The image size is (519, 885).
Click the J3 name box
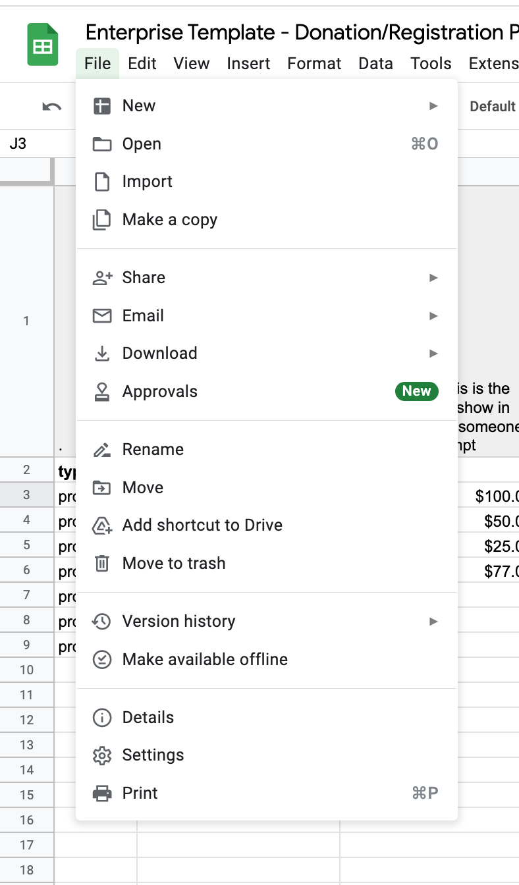tap(38, 144)
